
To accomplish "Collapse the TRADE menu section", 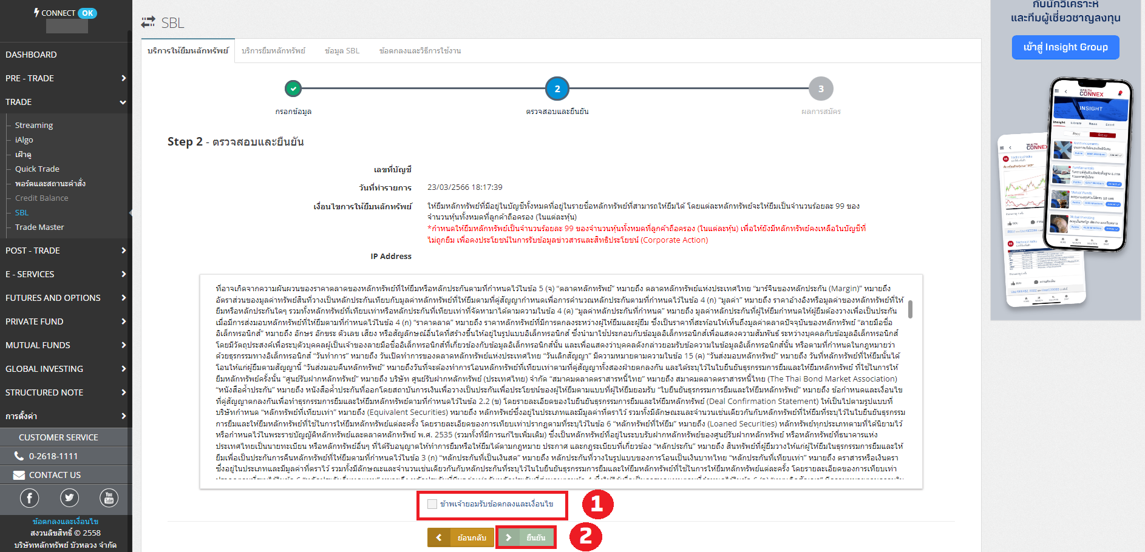I will pos(66,102).
